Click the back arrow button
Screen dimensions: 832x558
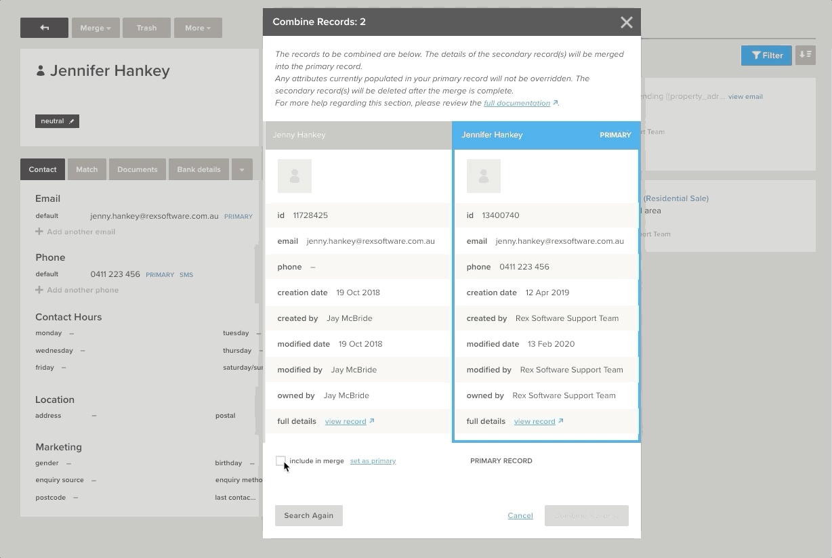click(44, 28)
